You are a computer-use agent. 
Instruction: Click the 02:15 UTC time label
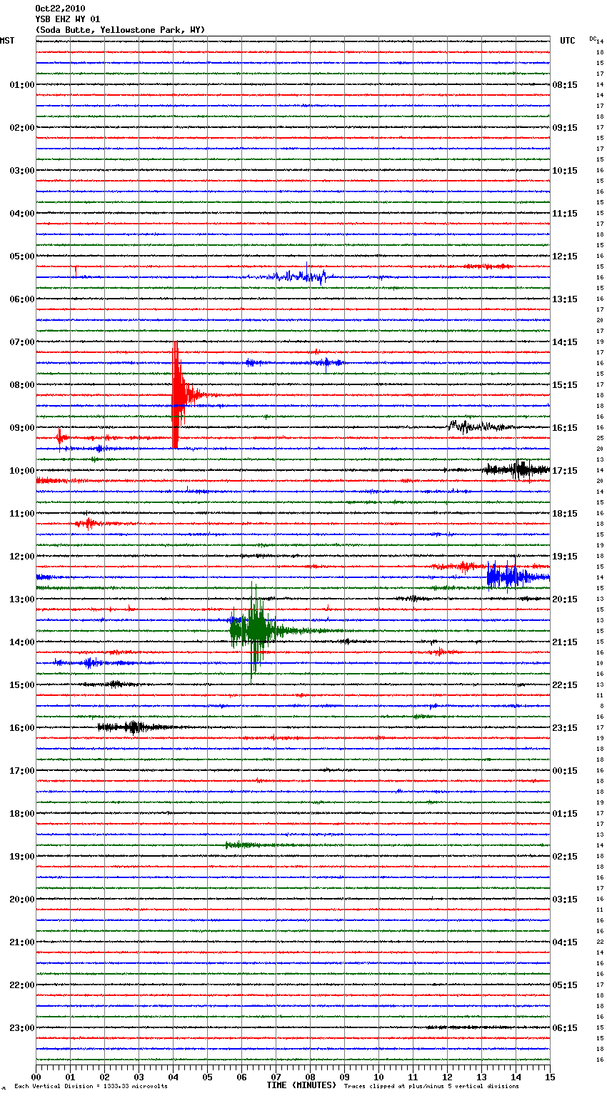(565, 857)
